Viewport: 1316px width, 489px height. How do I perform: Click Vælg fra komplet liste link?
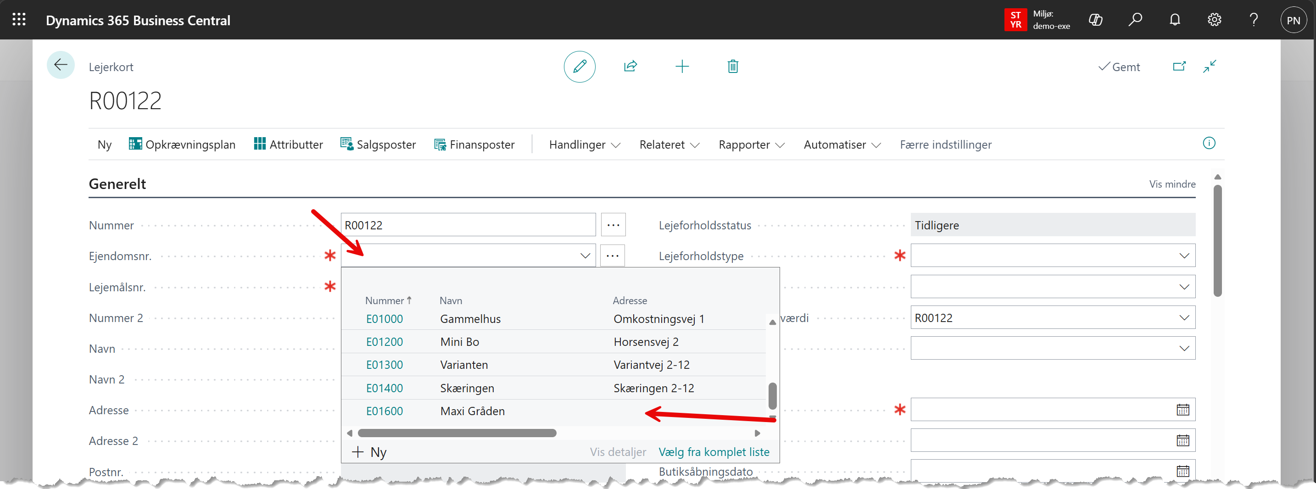(713, 452)
